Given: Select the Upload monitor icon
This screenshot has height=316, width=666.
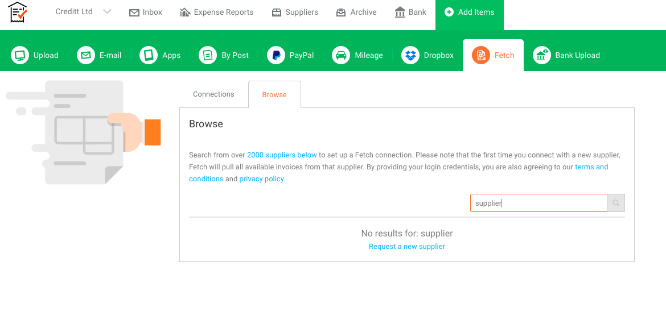Looking at the screenshot, I should pos(20,55).
